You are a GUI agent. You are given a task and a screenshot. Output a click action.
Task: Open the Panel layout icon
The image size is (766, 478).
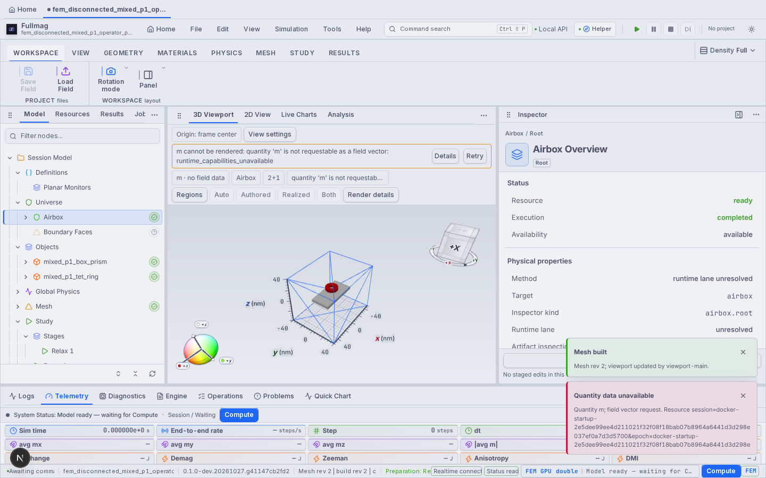[148, 75]
